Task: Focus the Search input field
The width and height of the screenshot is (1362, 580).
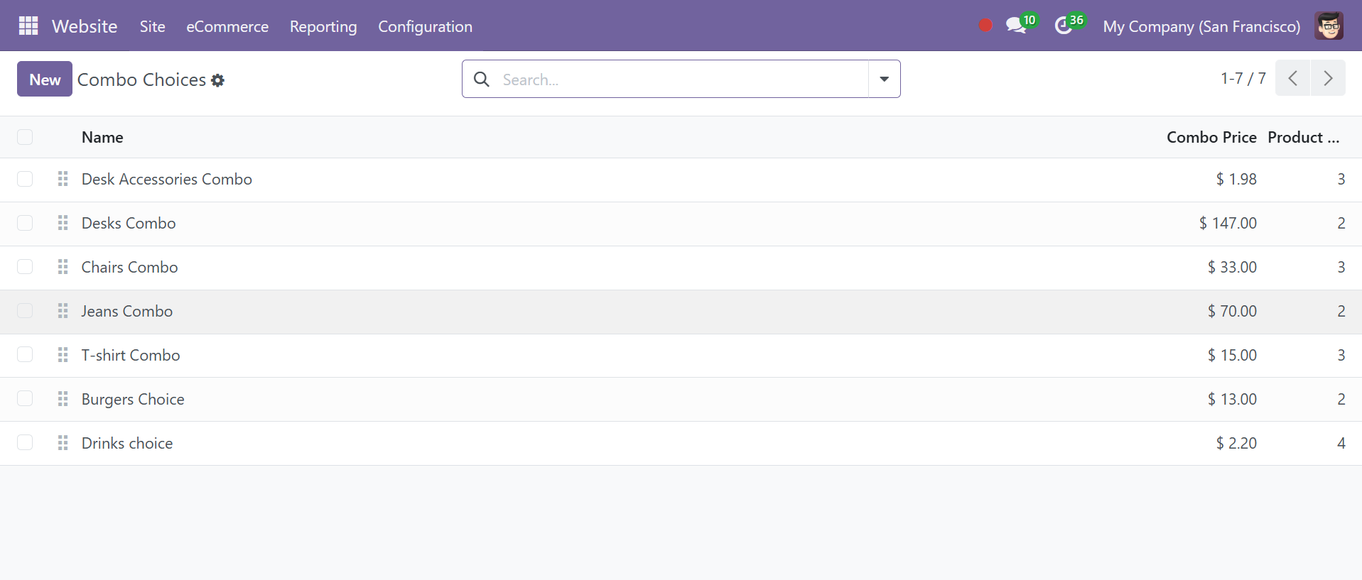Action: [x=682, y=79]
